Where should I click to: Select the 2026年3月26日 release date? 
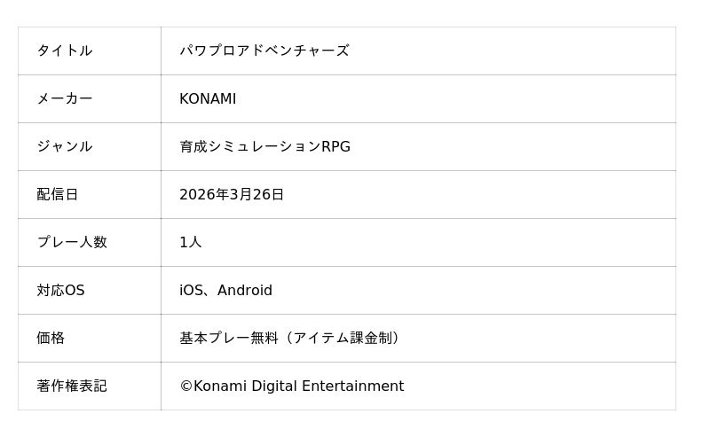232,194
